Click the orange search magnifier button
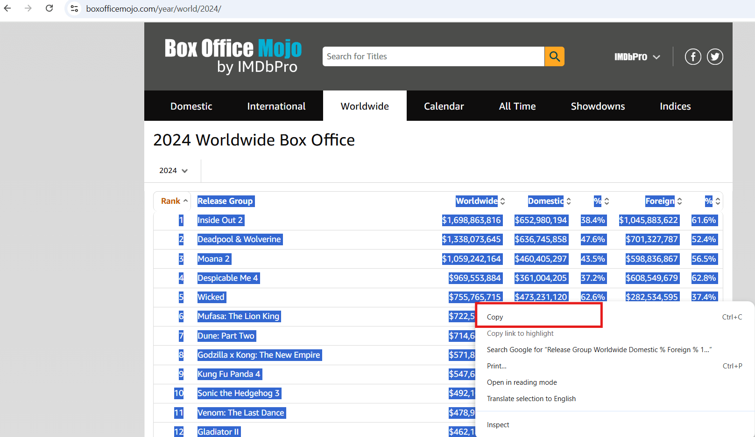Screen dimensions: 755x437 pyautogui.click(x=554, y=56)
